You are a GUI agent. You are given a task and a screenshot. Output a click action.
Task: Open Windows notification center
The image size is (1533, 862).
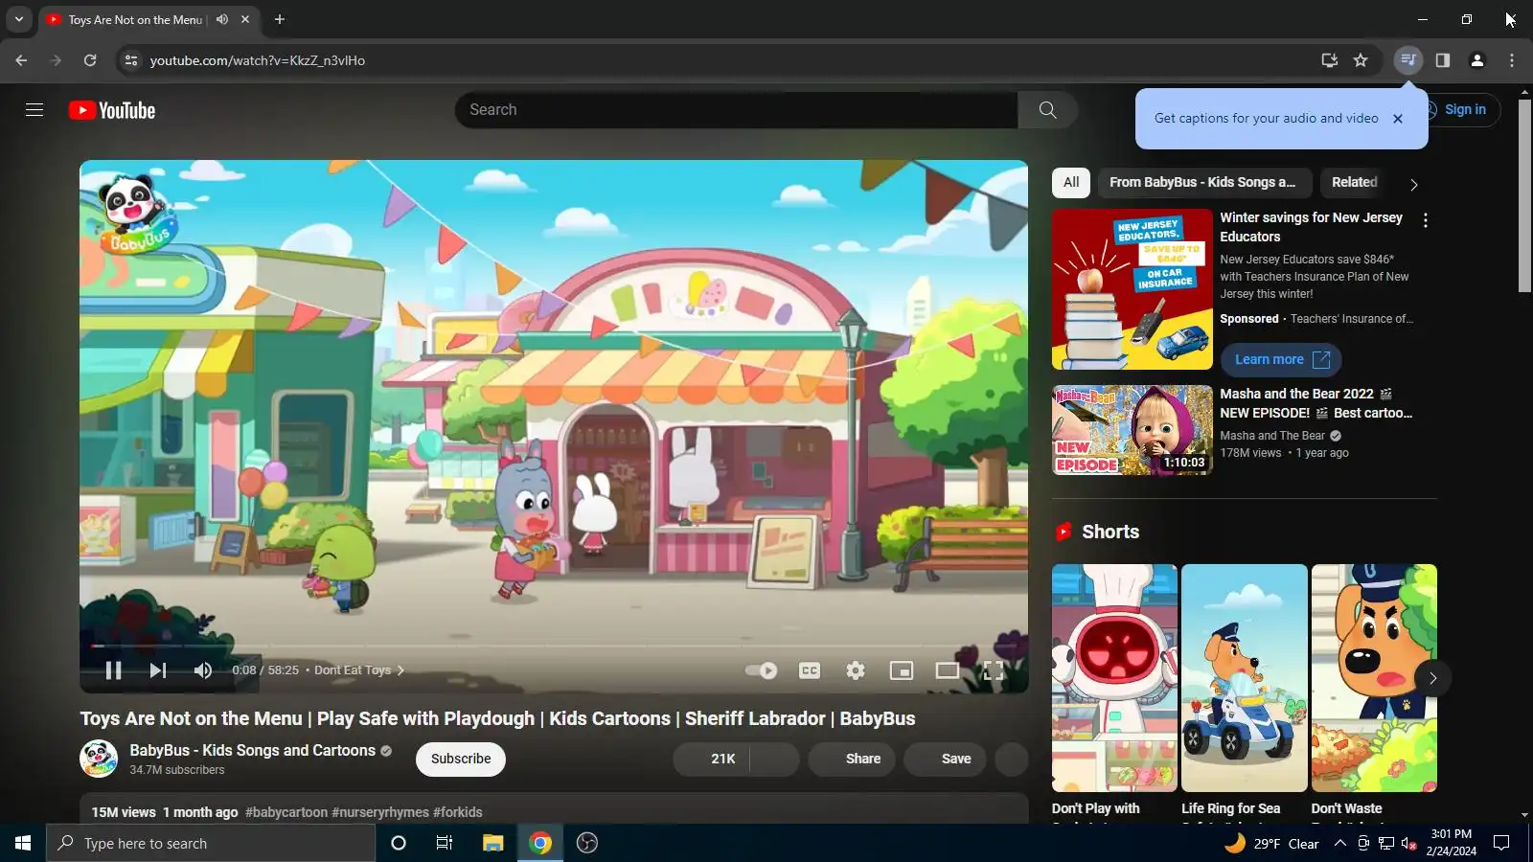coord(1501,843)
